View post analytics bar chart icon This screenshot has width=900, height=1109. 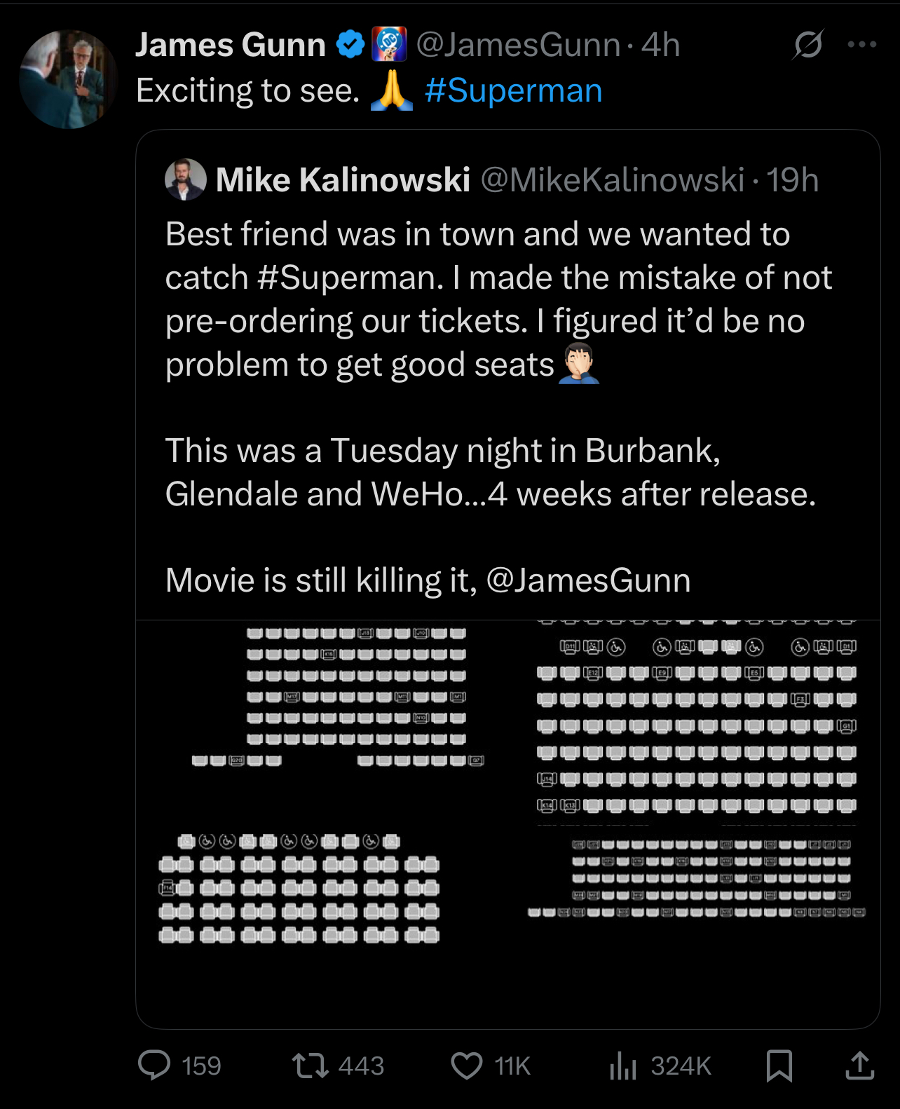pos(622,1066)
